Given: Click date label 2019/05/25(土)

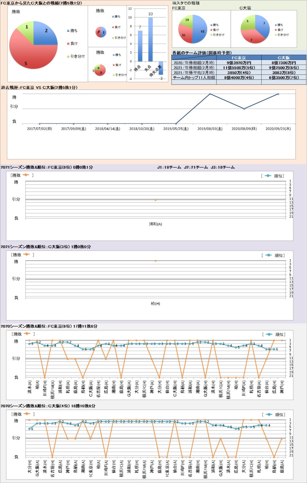Looking at the screenshot, I should point(176,129).
